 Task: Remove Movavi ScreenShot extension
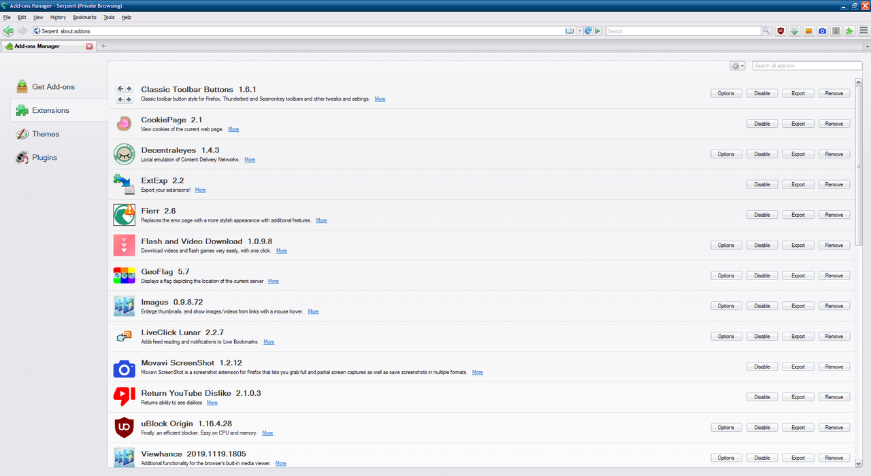834,367
